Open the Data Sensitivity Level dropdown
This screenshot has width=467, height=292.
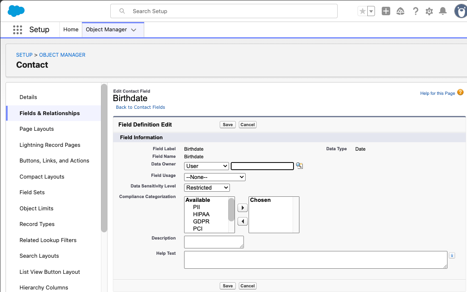pyautogui.click(x=207, y=187)
